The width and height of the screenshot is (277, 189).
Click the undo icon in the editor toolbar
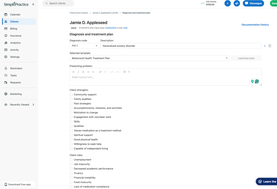pos(113,72)
